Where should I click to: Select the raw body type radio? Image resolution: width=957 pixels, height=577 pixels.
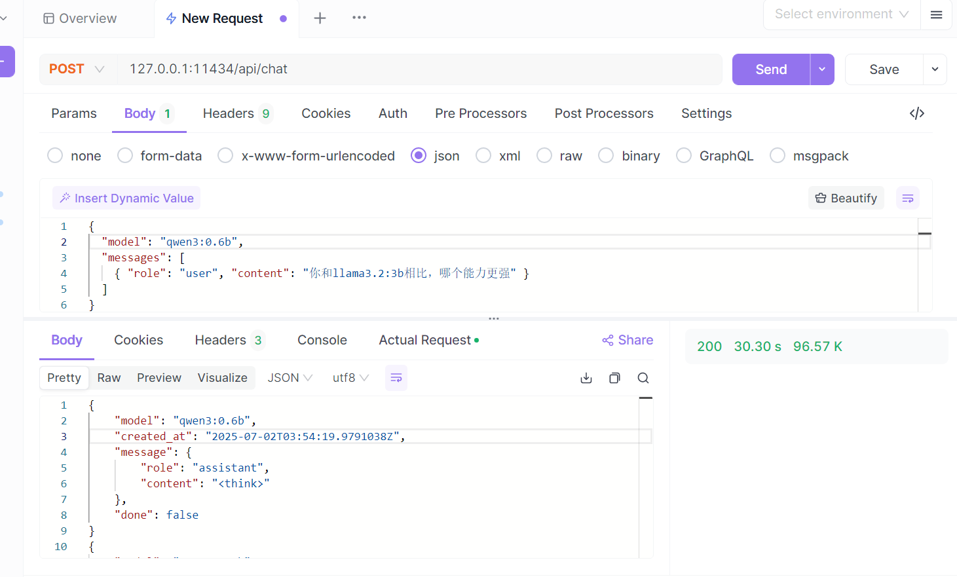[x=544, y=156]
